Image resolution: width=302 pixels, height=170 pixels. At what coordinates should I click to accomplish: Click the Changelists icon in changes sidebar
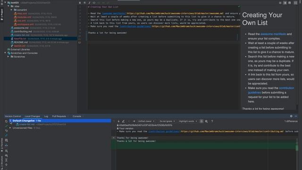(x=6, y=140)
